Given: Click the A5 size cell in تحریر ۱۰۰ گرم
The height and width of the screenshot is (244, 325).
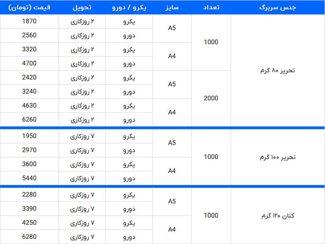Looking at the screenshot, I should (172, 143).
